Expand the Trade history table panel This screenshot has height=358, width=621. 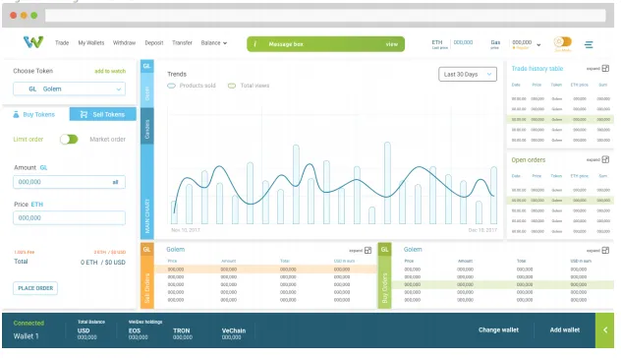point(605,69)
